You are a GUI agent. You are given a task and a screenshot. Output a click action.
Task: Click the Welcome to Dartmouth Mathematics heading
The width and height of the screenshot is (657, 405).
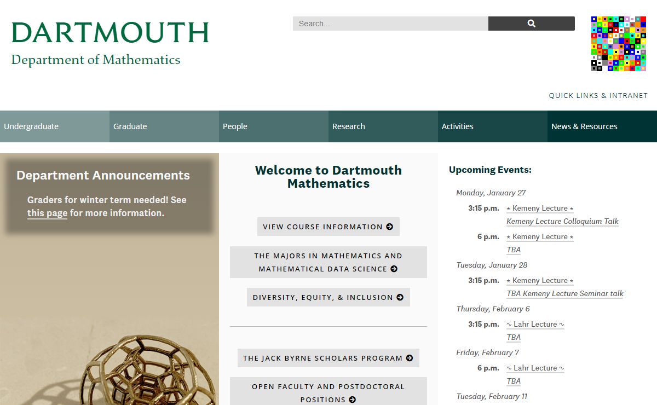(x=328, y=177)
